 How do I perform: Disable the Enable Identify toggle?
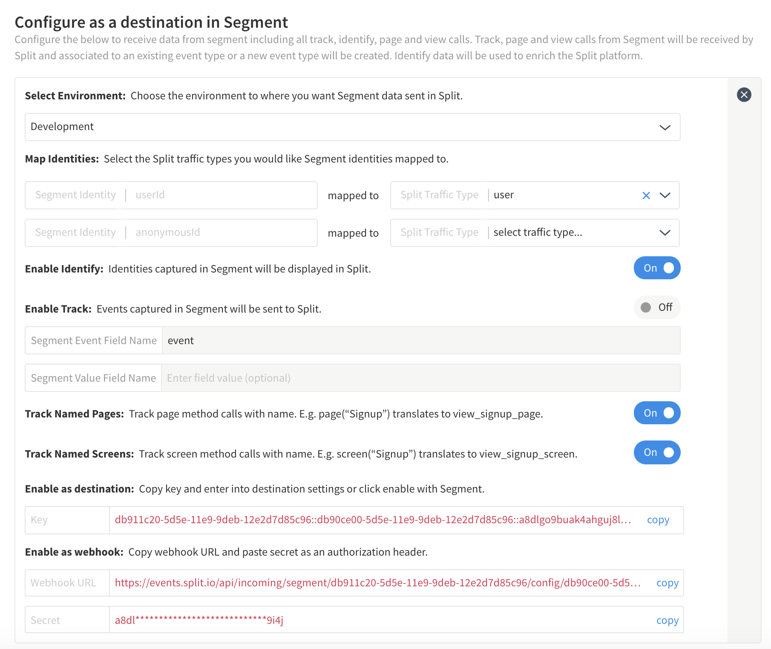pos(656,268)
